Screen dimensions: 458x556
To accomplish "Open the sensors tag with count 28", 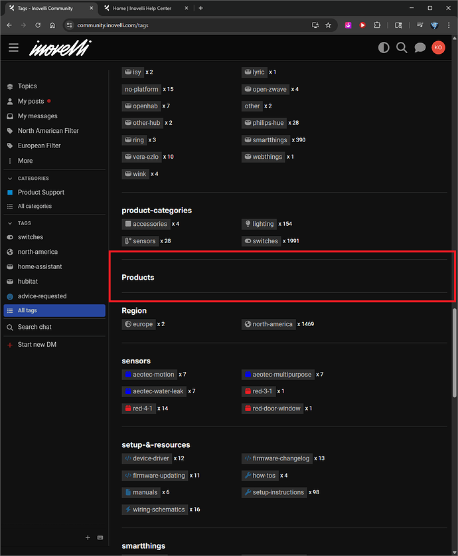I will (x=140, y=240).
